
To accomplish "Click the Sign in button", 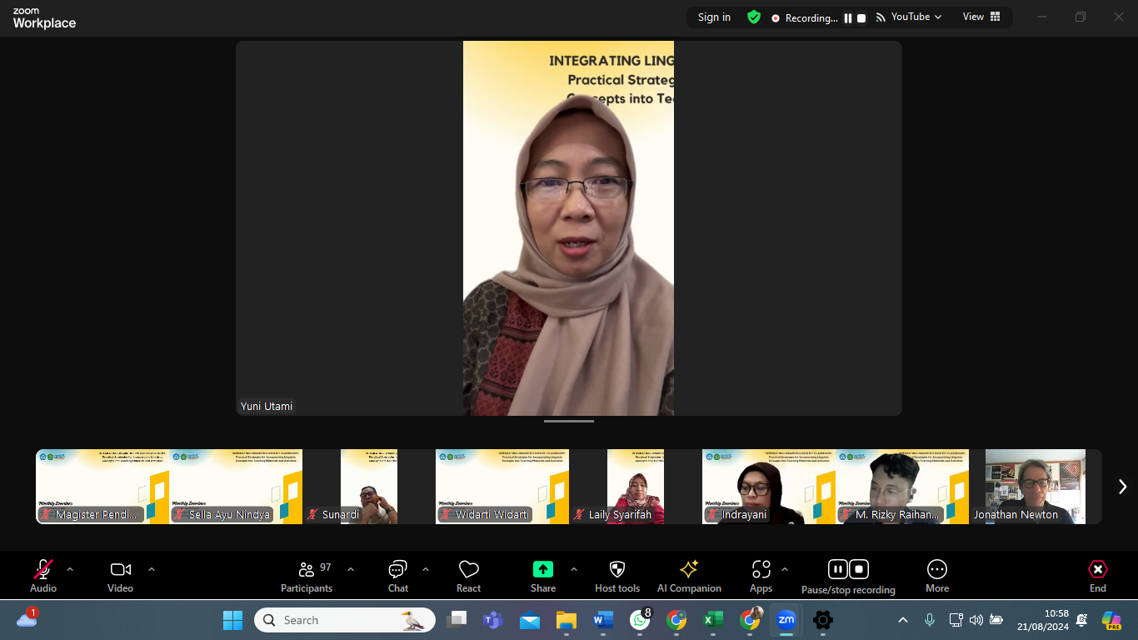I will (x=714, y=17).
